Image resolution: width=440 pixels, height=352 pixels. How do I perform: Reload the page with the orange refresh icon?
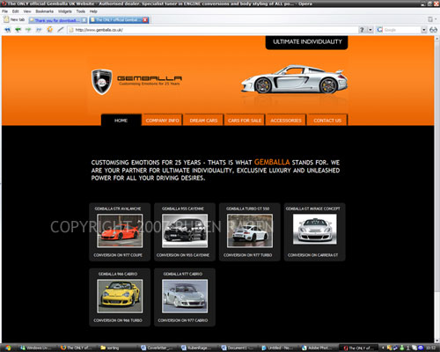click(50, 29)
